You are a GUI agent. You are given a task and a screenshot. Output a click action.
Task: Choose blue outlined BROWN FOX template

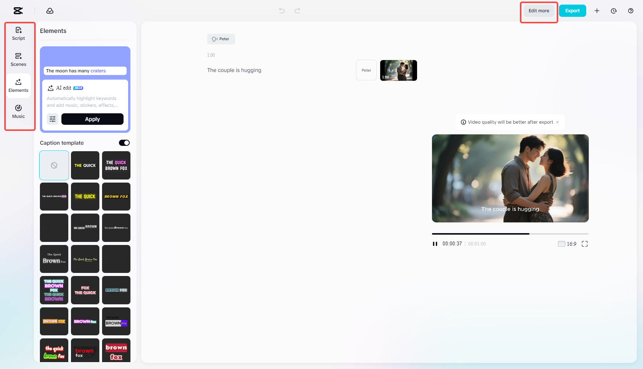pos(116,290)
